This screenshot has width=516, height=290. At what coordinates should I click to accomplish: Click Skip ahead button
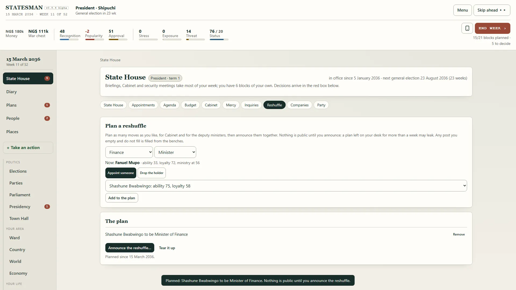click(x=492, y=10)
